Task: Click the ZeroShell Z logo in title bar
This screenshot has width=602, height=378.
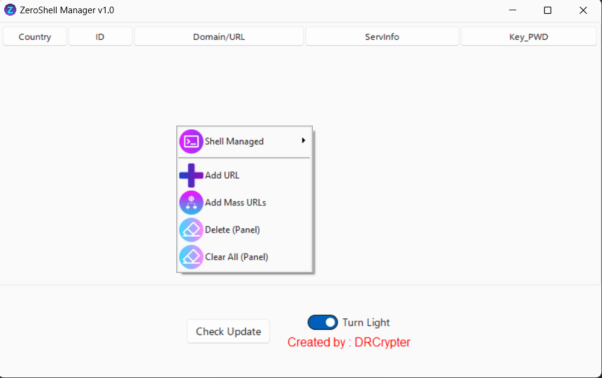Action: point(10,10)
